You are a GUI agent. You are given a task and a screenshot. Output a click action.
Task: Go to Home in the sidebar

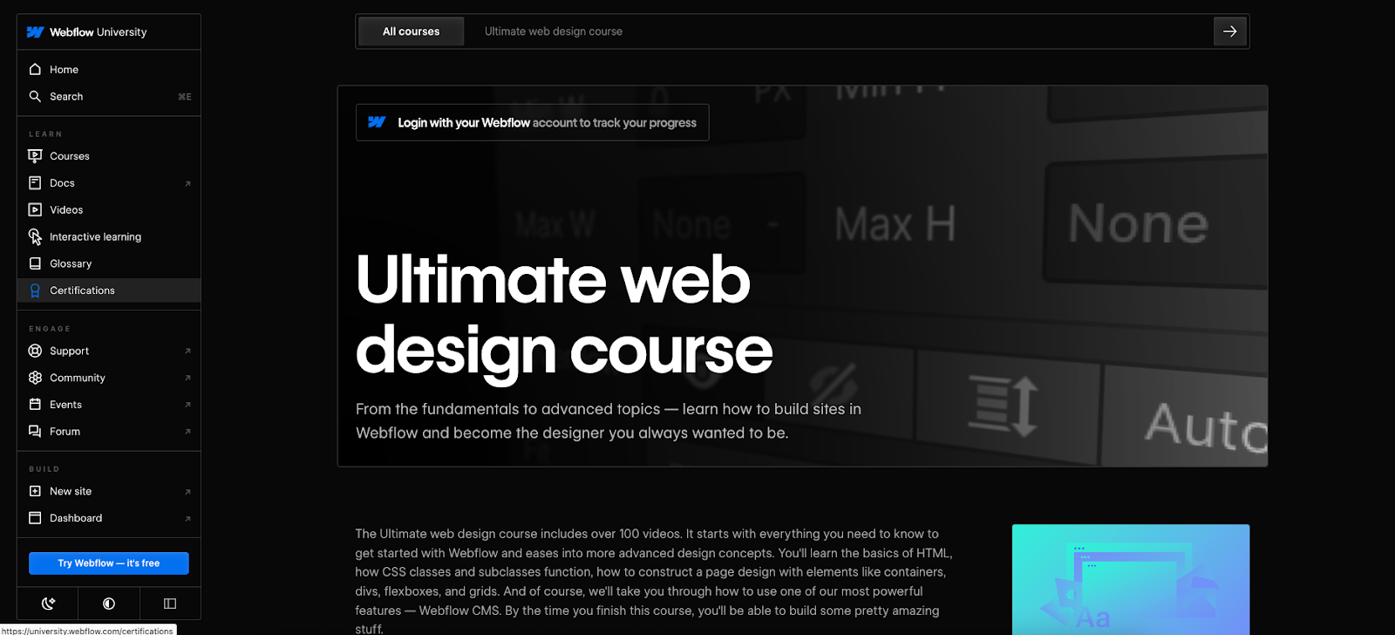pos(109,70)
